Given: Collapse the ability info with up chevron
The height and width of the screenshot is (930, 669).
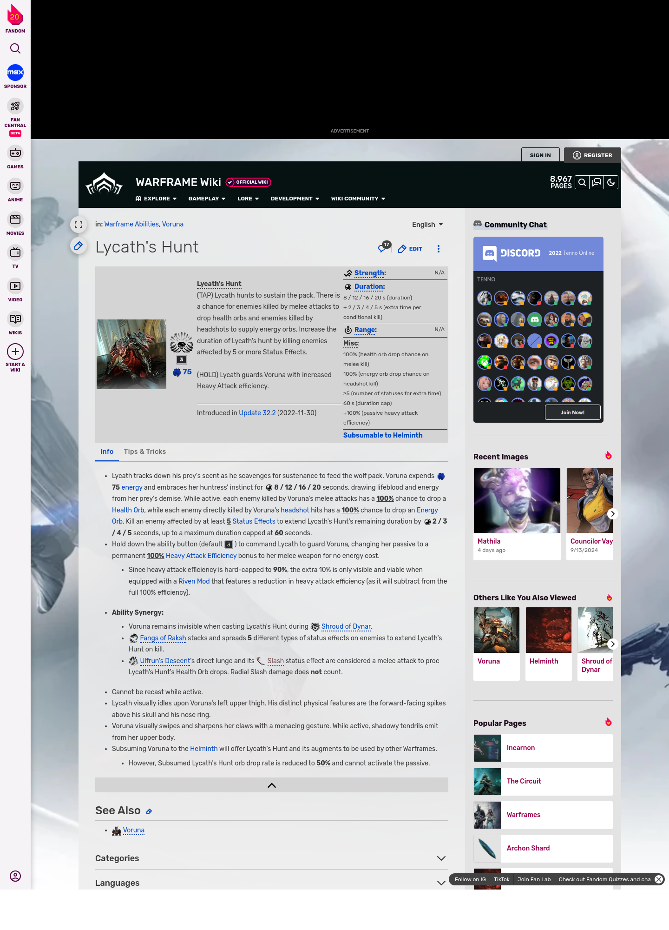Looking at the screenshot, I should [272, 785].
